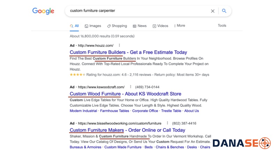The image size is (279, 156).
Task: Click the bissellwoodworking.com/custom/furniture ad URL
Action: (x=120, y=123)
